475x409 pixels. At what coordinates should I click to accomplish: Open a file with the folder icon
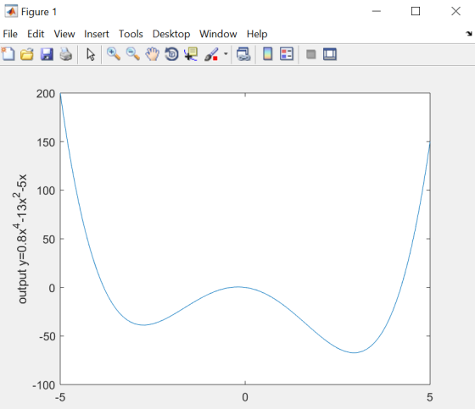27,54
